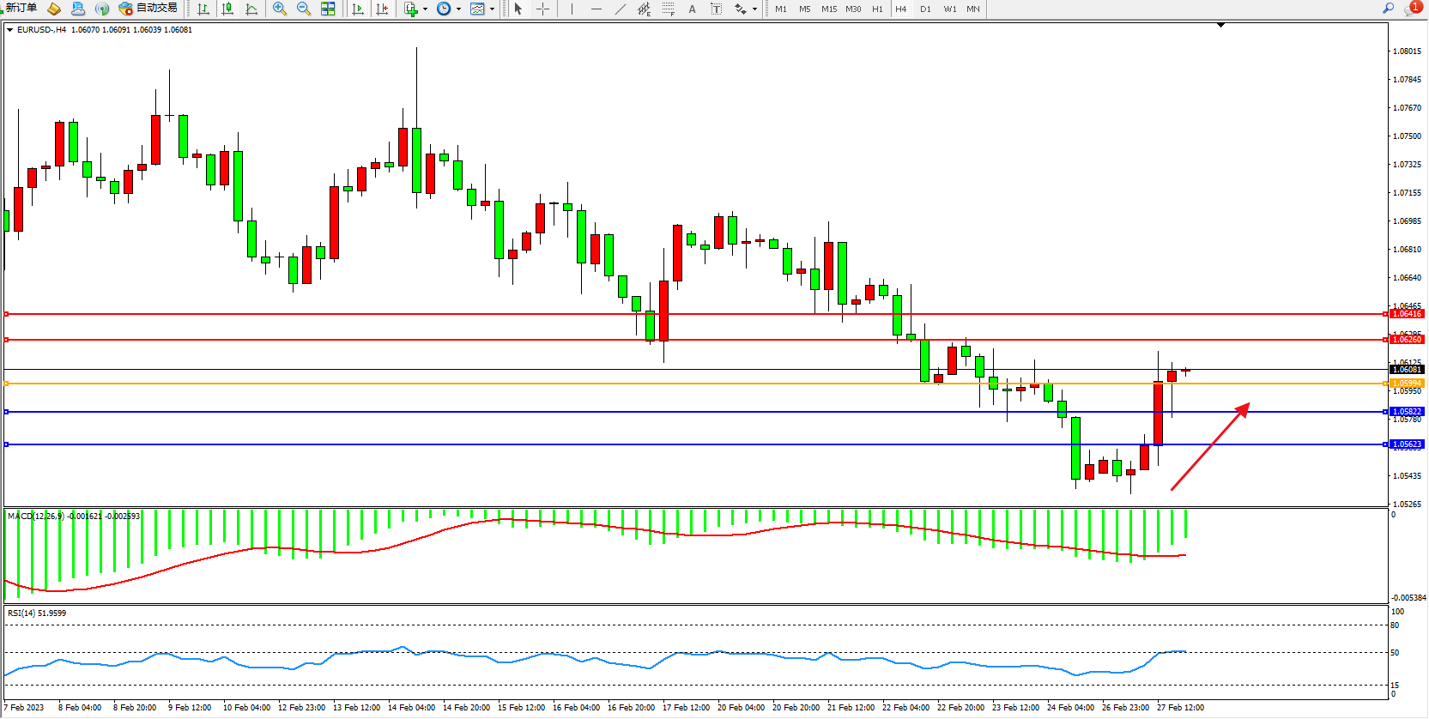Select the horizontal line drawing tool
Screen dimensions: 1429x719
tap(596, 9)
